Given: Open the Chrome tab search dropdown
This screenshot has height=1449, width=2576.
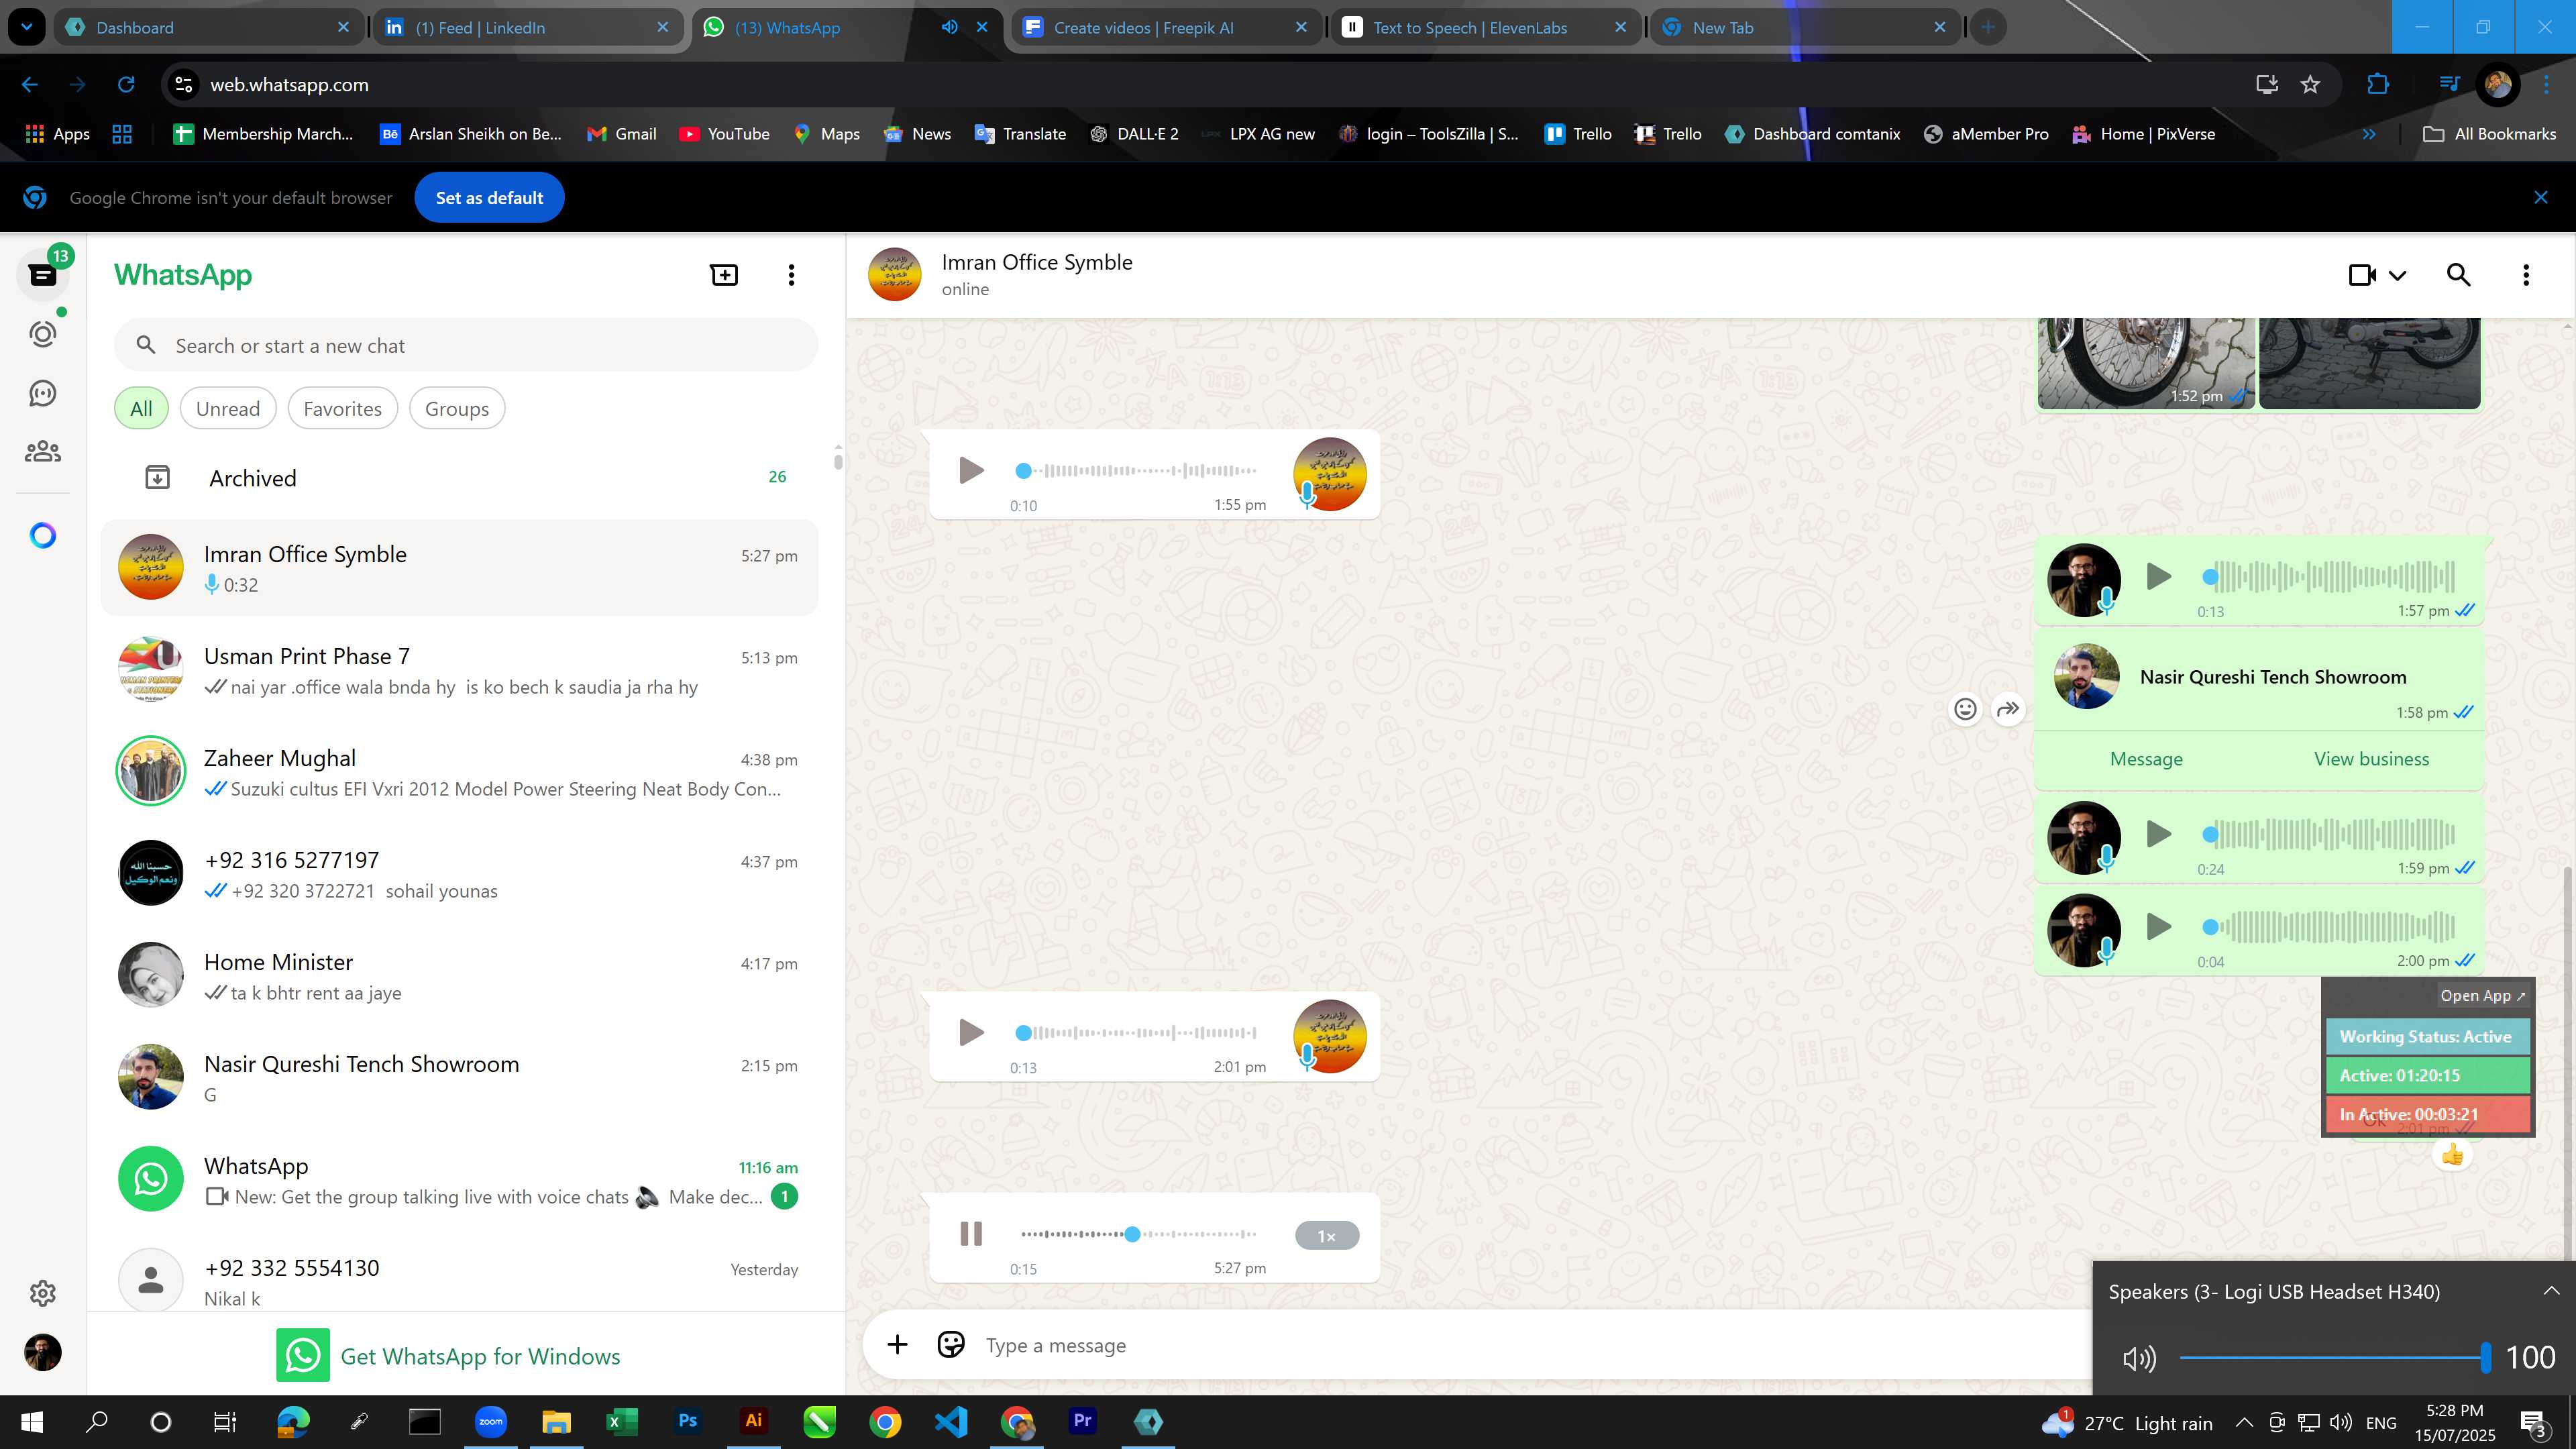Looking at the screenshot, I should (x=26, y=27).
